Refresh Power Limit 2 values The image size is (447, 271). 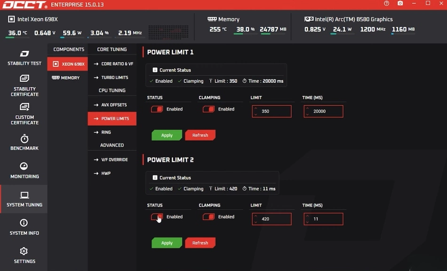(200, 243)
